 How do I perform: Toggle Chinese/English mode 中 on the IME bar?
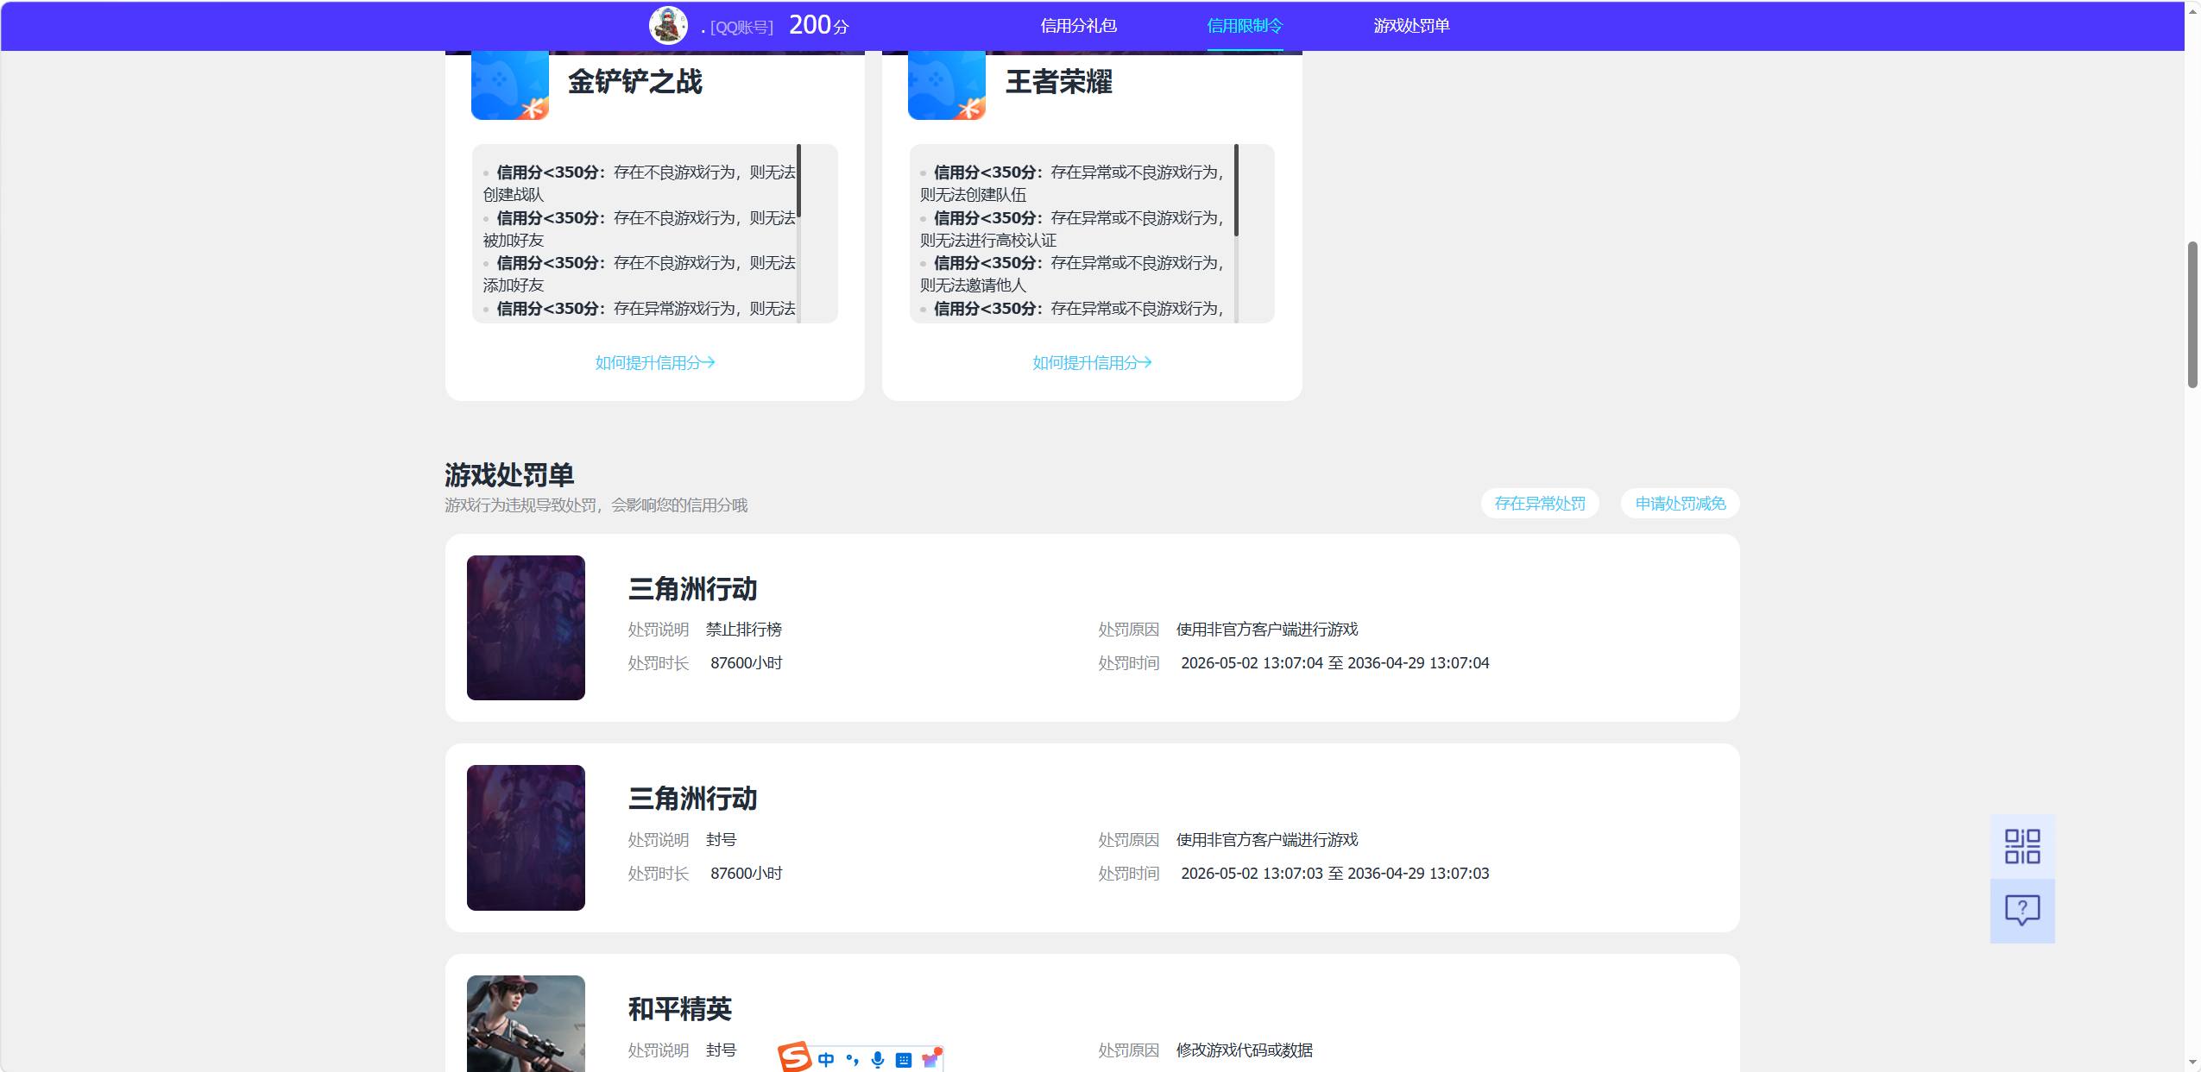click(826, 1059)
